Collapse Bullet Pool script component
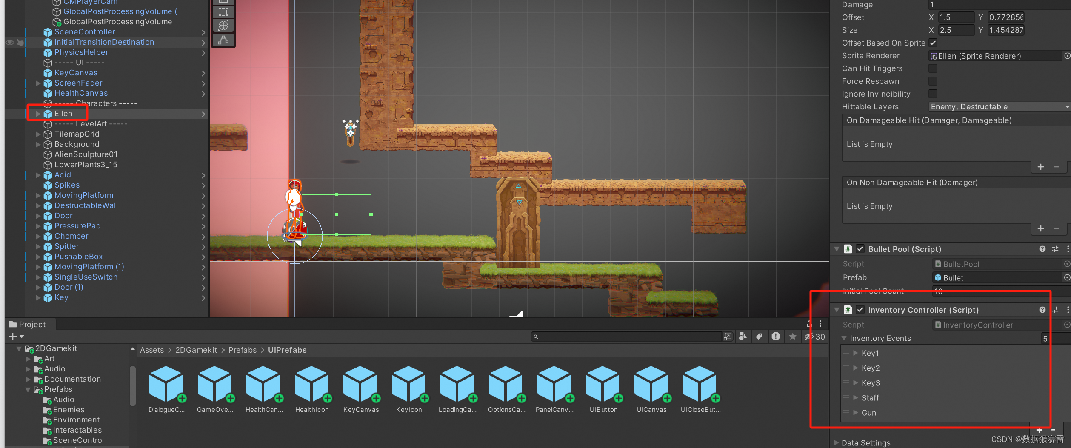Screen dimensions: 1071x448 (x=837, y=249)
